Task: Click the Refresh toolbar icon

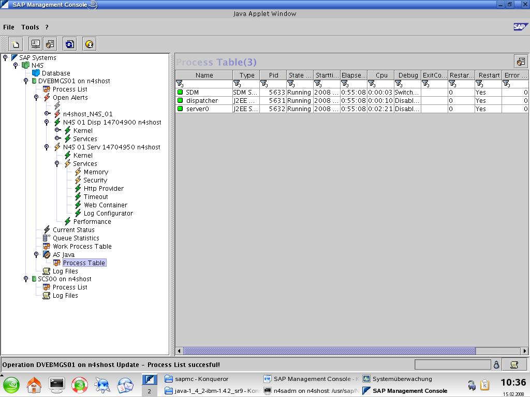Action: pyautogui.click(x=69, y=44)
